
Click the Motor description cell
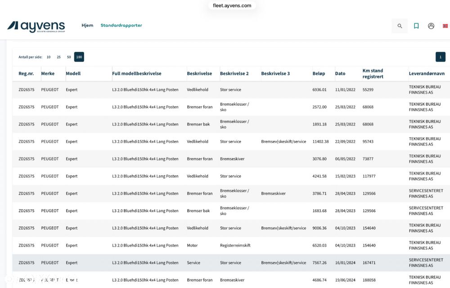192,245
